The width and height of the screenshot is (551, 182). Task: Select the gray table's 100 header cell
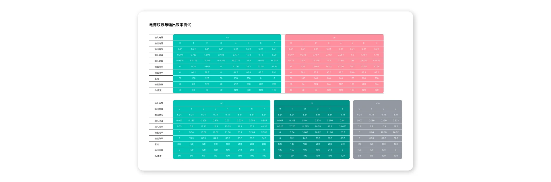(x=377, y=103)
